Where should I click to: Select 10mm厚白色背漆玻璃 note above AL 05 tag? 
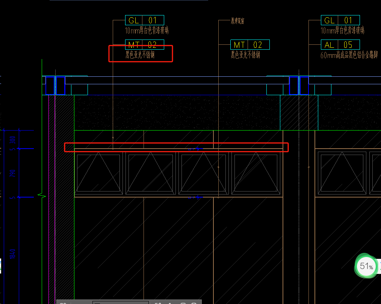342,30
